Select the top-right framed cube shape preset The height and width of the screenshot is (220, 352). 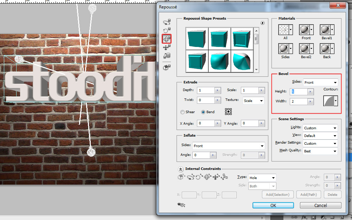(242, 39)
